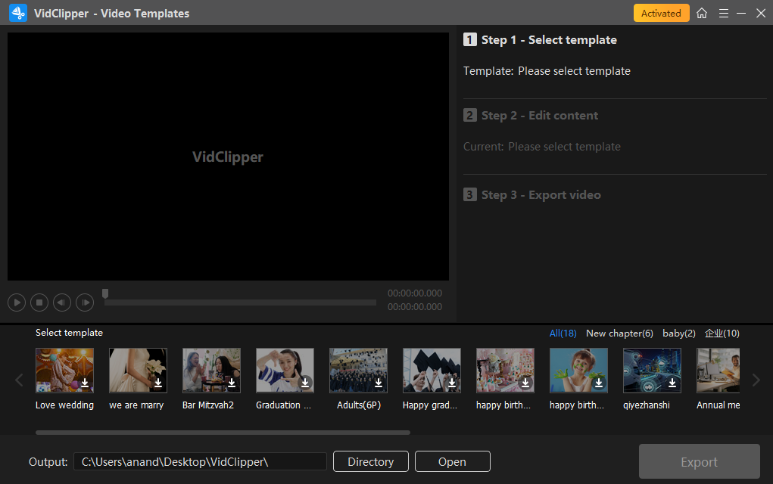Click the Open output folder button
The image size is (773, 484).
click(x=452, y=461)
